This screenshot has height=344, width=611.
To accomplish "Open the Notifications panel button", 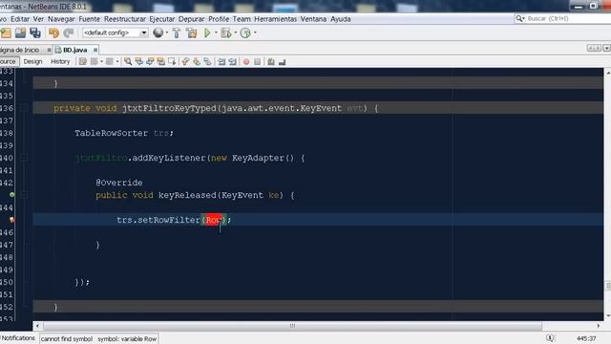I will 18,338.
